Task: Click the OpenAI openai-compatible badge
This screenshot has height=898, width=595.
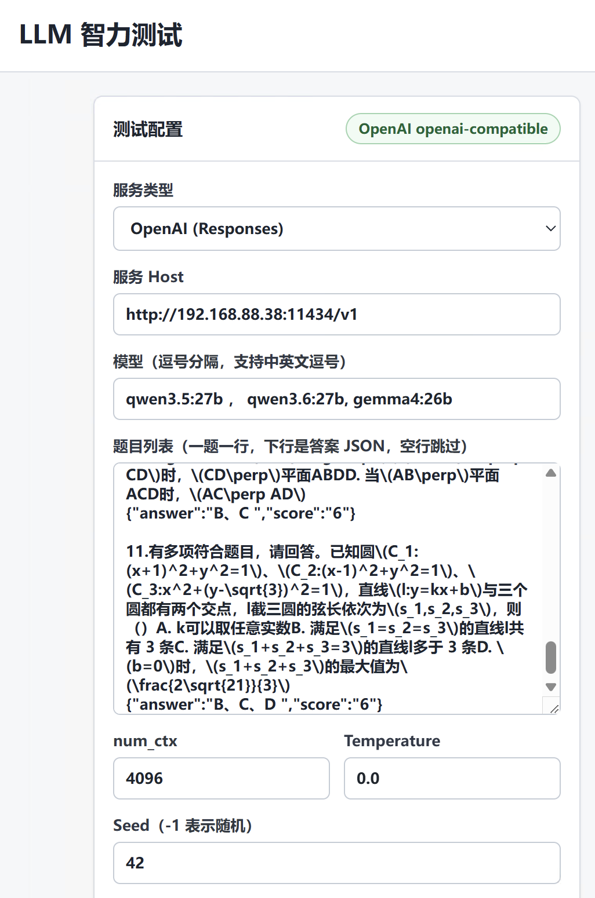Action: click(x=453, y=129)
